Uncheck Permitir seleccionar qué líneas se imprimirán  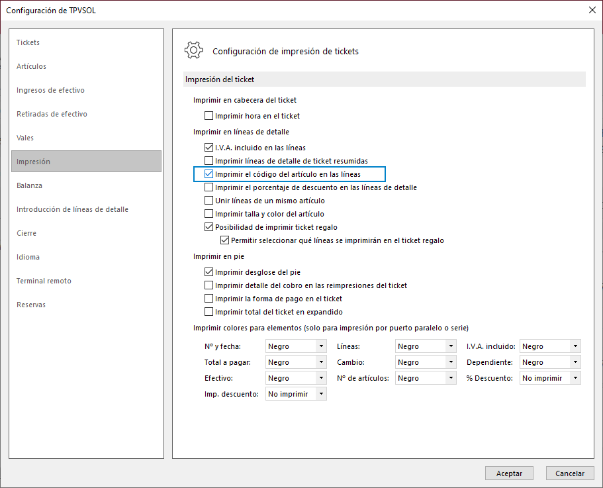point(224,240)
